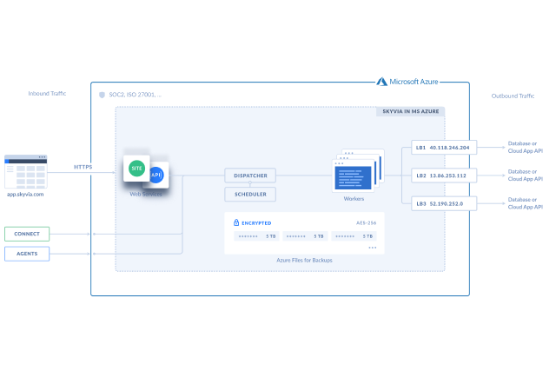
Task: Click the LB2 13.86.253.112 box
Action: point(444,176)
